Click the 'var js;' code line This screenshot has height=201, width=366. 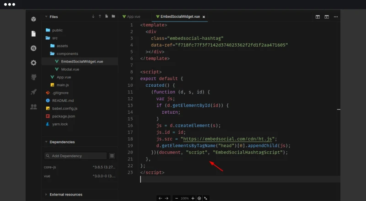coord(166,99)
